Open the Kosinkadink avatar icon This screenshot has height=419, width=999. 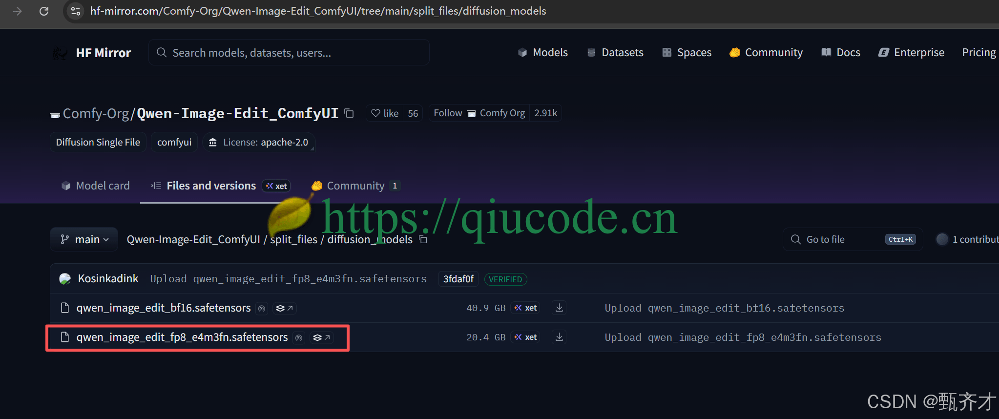coord(65,279)
